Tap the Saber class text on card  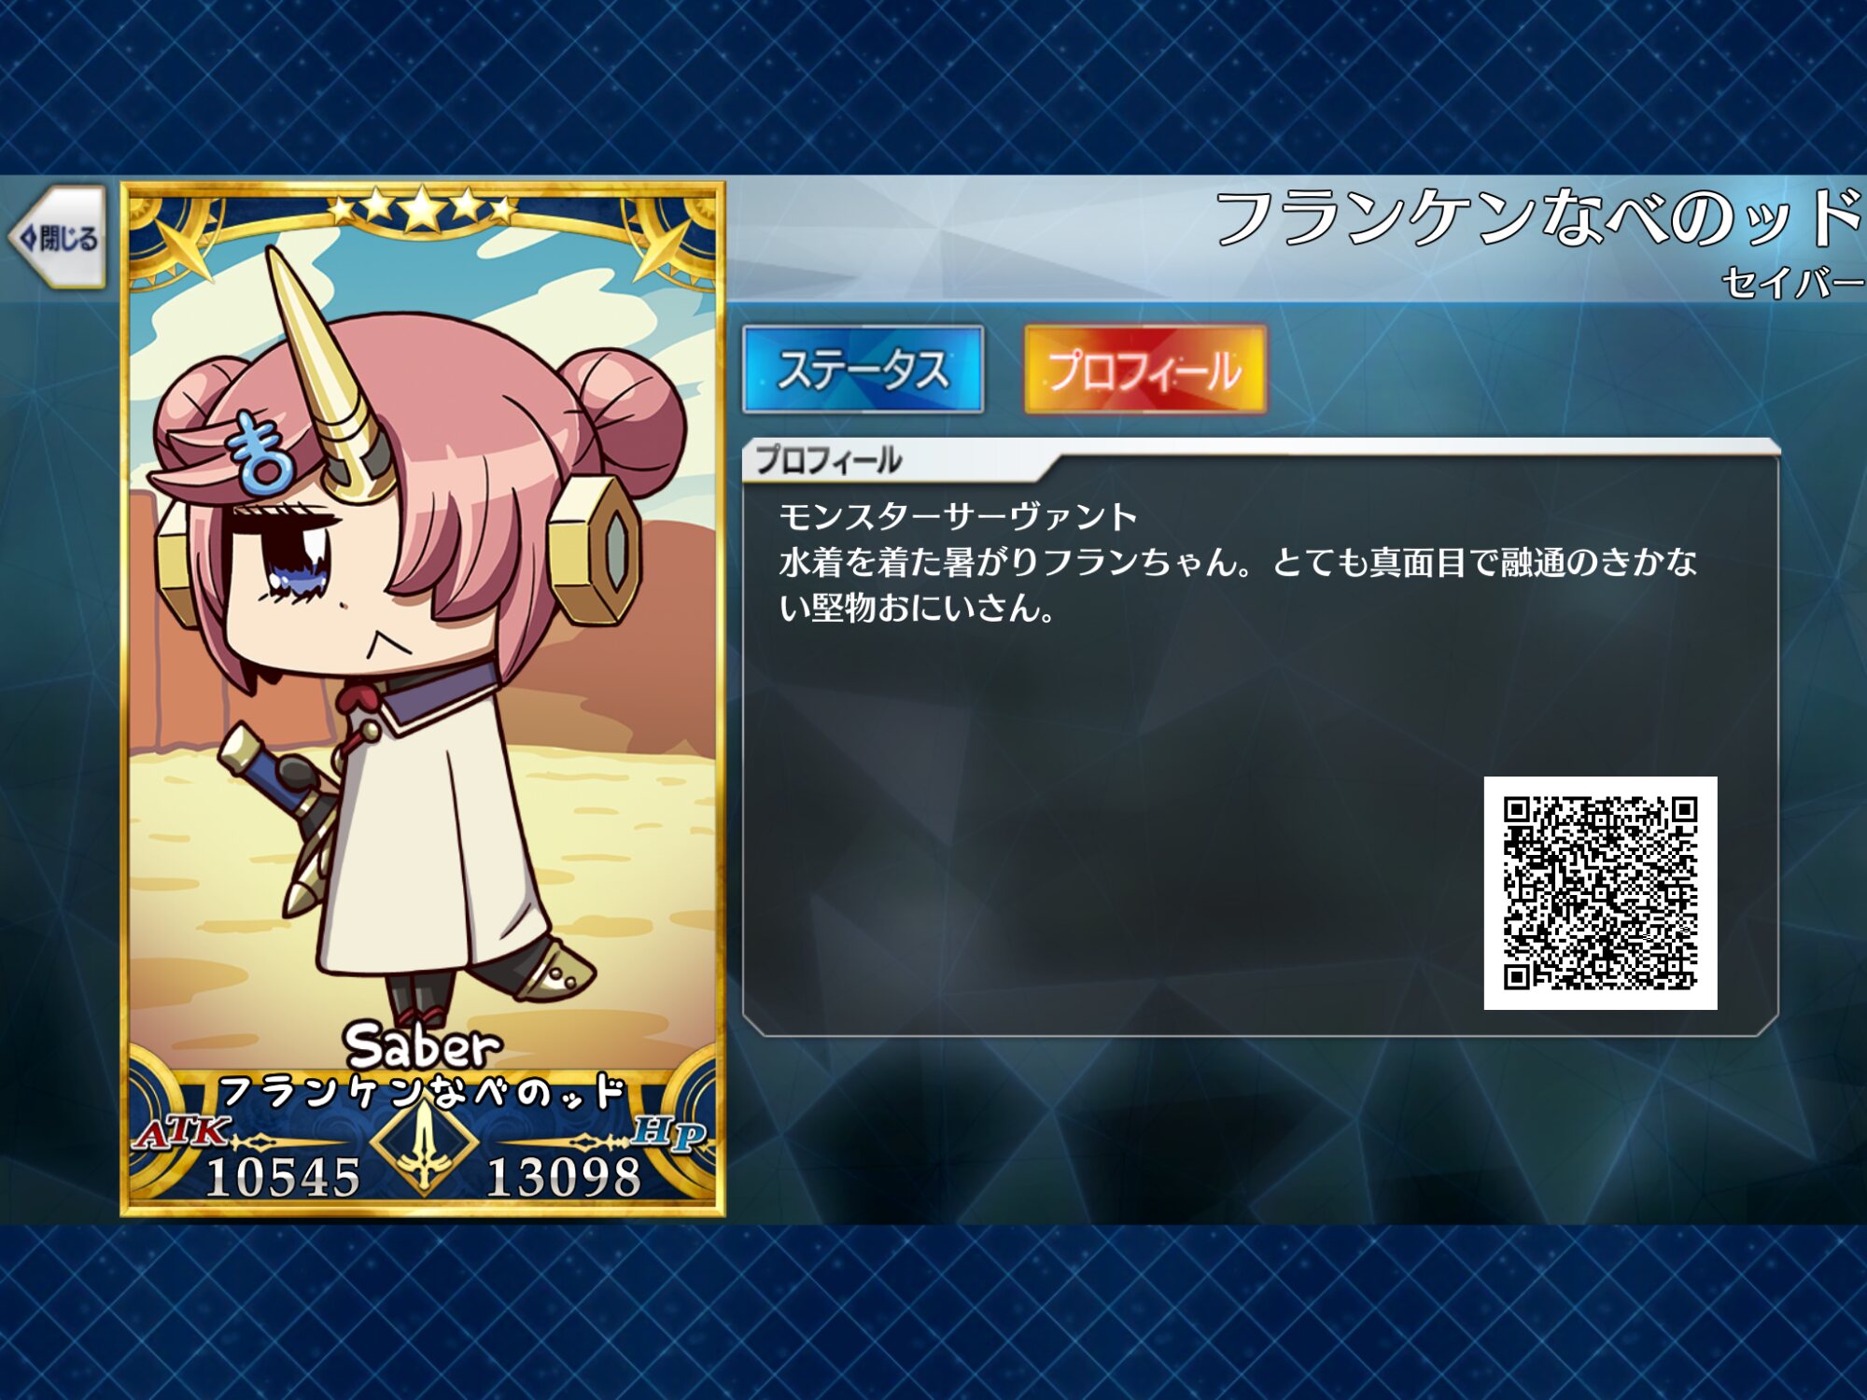[423, 1046]
